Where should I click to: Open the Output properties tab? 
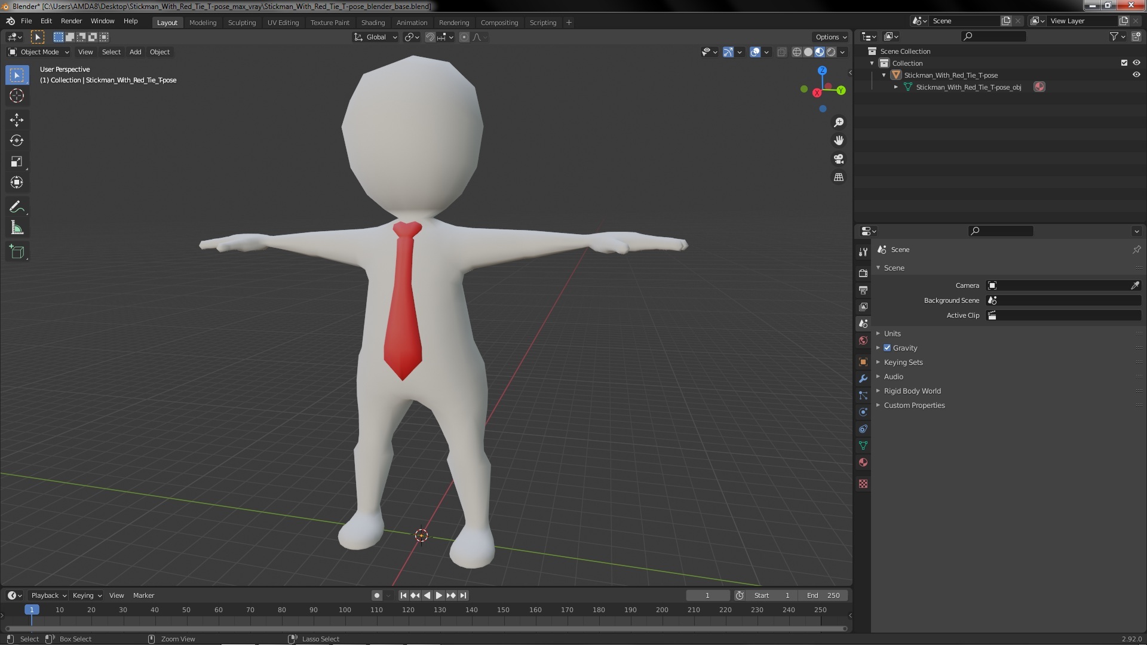(863, 290)
